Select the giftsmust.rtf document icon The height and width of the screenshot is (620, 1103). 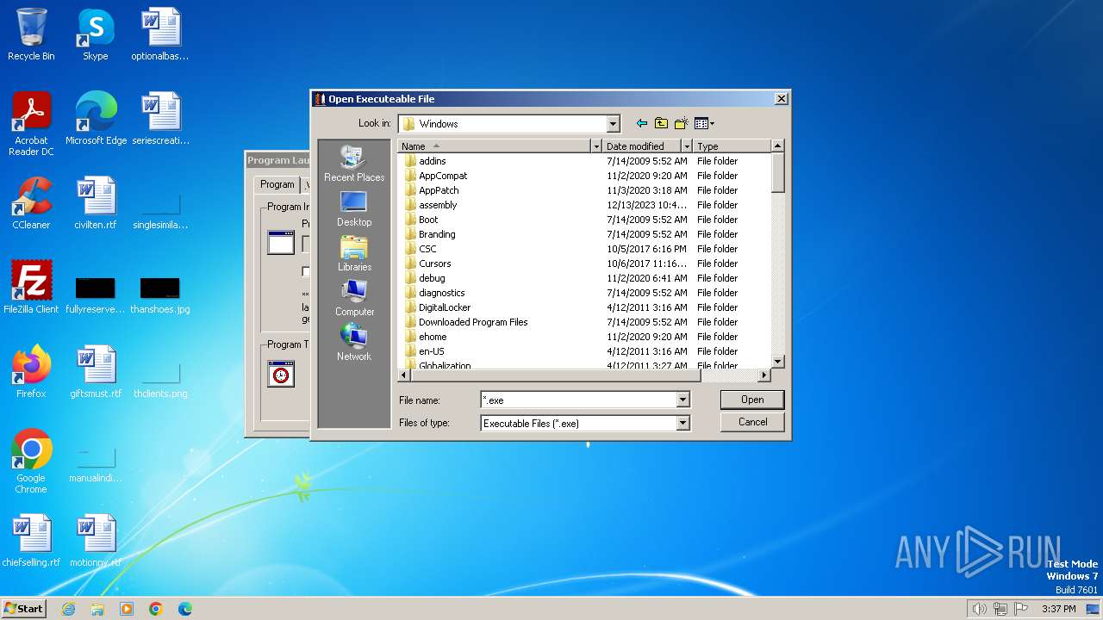pos(96,372)
